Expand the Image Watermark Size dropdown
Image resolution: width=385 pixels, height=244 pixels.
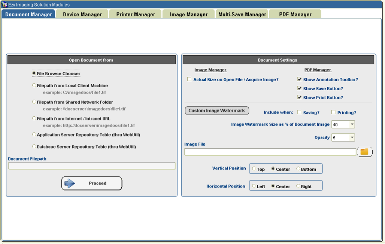(352, 125)
